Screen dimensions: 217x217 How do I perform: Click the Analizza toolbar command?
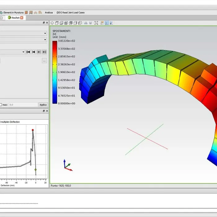[x=49, y=13]
